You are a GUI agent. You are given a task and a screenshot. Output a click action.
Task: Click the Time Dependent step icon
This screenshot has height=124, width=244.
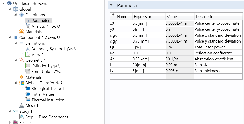tap(22, 117)
